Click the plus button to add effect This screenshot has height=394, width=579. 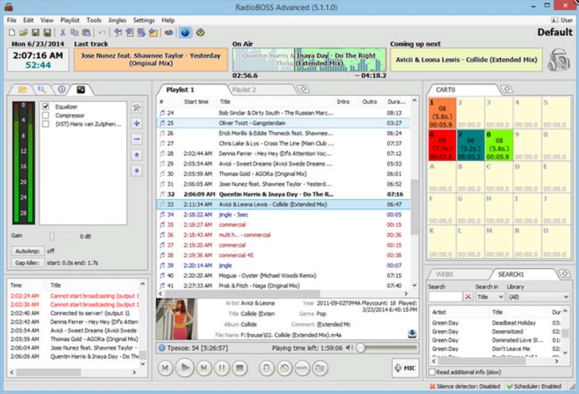137,123
